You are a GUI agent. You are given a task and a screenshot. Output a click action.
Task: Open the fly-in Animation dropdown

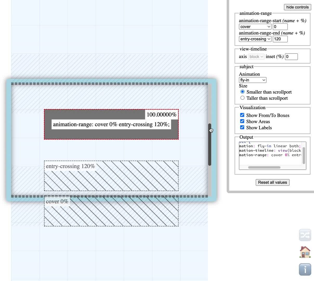coord(252,80)
